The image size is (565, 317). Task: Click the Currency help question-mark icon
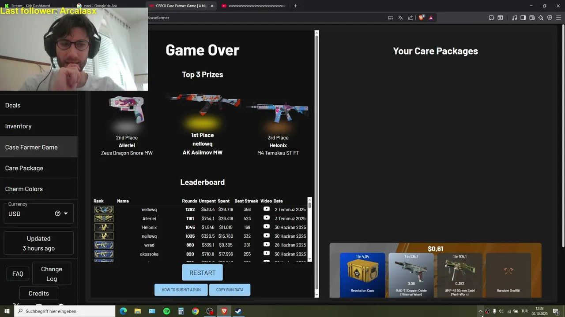pos(57,214)
